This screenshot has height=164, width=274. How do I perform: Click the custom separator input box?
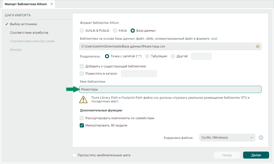pos(201,56)
